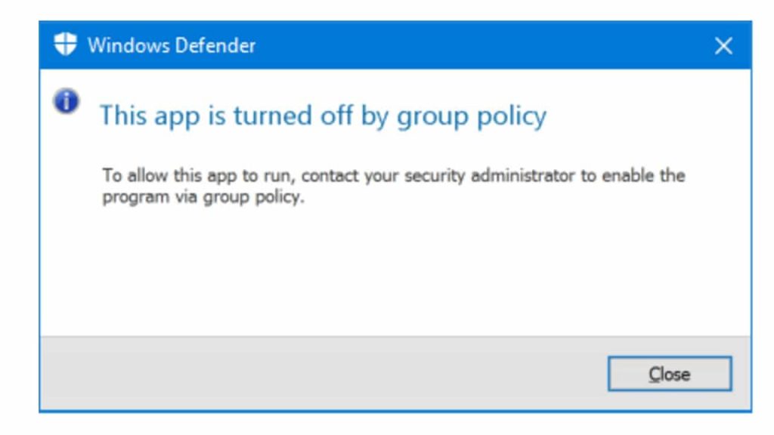Click the message line starting "To allow this app"
774x435 pixels.
pos(393,175)
